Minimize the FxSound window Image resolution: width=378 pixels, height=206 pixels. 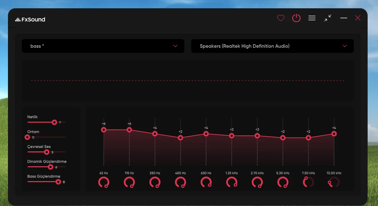pos(344,18)
